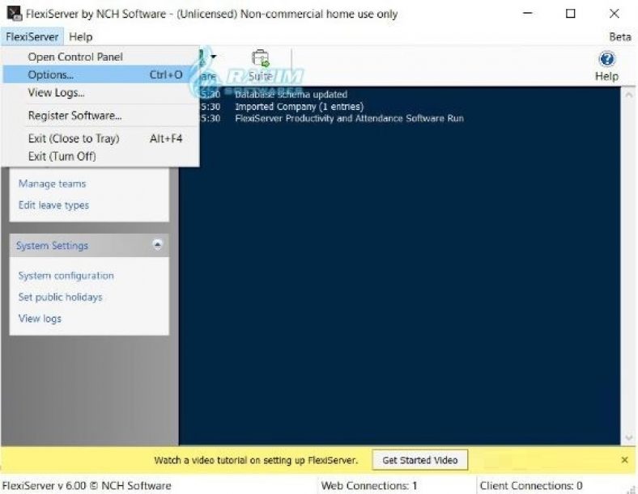Click 'FlexiServer Productivity and Attendance Software Run' entry
This screenshot has height=494, width=638.
coord(349,119)
